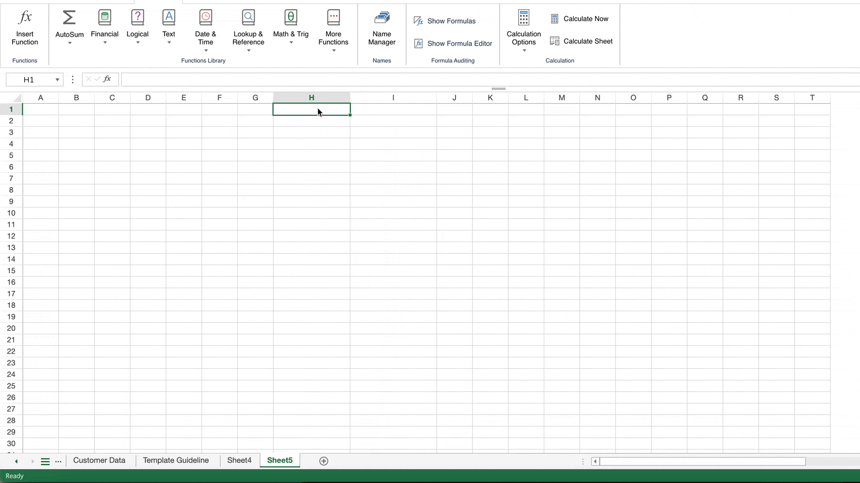Viewport: 860px width, 483px height.
Task: Switch to the Customer Data sheet
Action: 99,461
